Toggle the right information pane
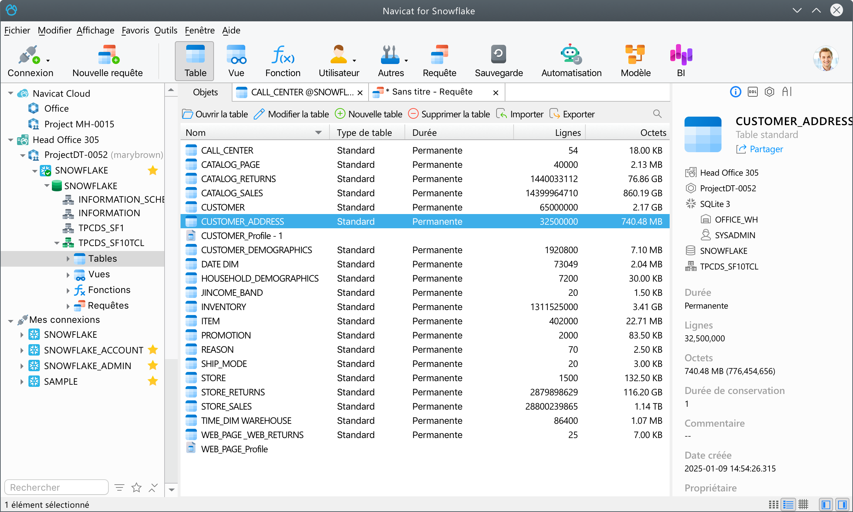The height and width of the screenshot is (512, 853). click(842, 505)
